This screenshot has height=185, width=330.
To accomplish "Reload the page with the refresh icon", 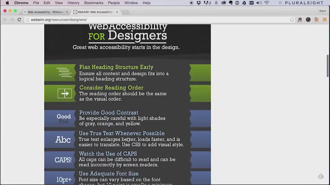I will pyautogui.click(x=19, y=20).
